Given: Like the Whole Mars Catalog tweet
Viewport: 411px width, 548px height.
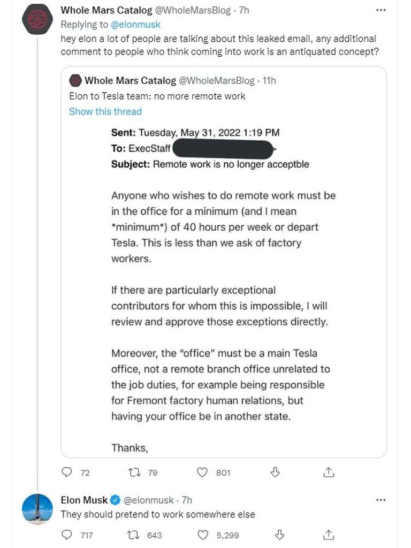Looking at the screenshot, I should [202, 473].
